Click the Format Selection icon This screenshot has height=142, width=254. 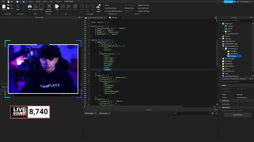tap(48, 6)
